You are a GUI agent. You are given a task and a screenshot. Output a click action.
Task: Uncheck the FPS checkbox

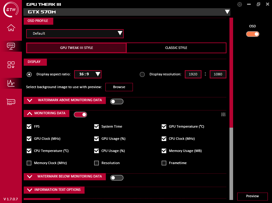(x=29, y=126)
